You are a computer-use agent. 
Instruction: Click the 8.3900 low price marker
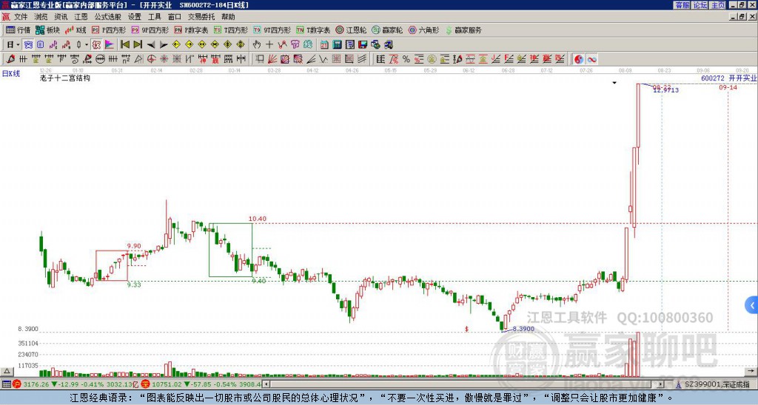pyautogui.click(x=523, y=329)
